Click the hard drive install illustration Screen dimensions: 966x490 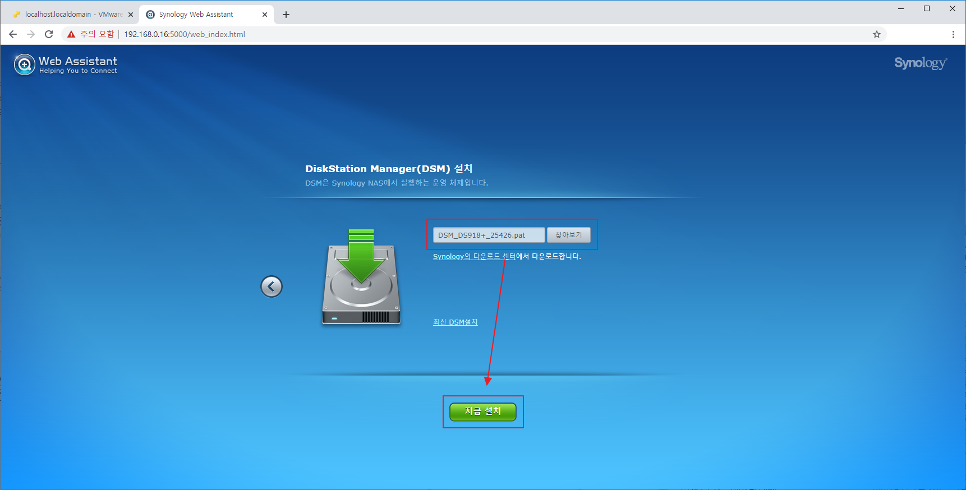[x=361, y=277]
